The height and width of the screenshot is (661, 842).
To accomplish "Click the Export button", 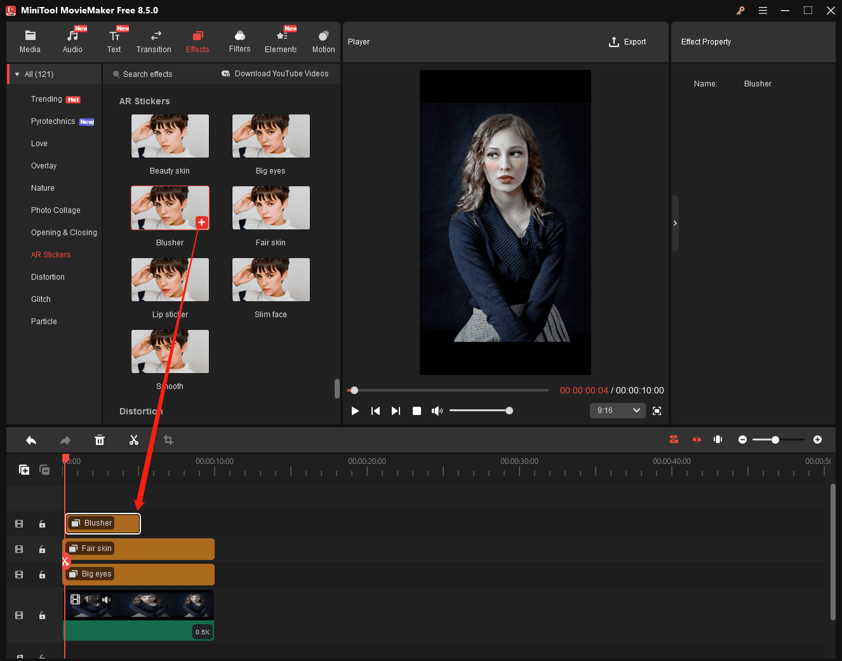I will tap(627, 41).
